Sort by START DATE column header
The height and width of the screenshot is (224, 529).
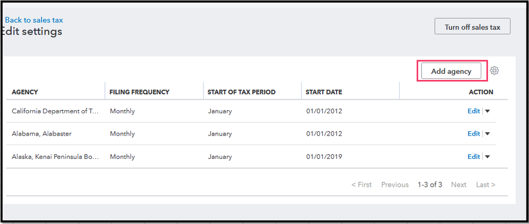pyautogui.click(x=324, y=92)
